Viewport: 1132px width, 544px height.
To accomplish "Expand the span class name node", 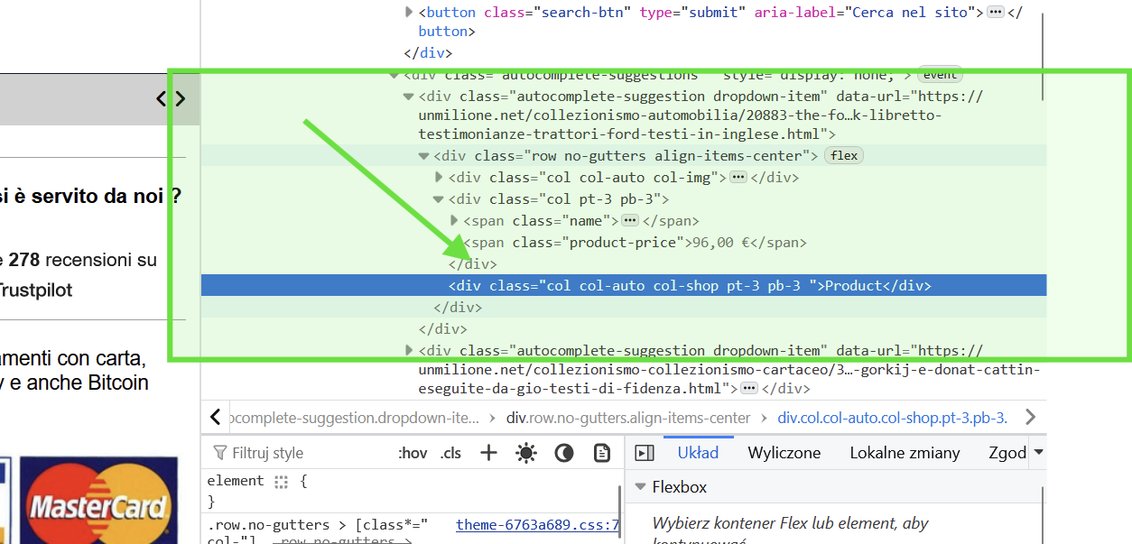I will click(x=454, y=221).
